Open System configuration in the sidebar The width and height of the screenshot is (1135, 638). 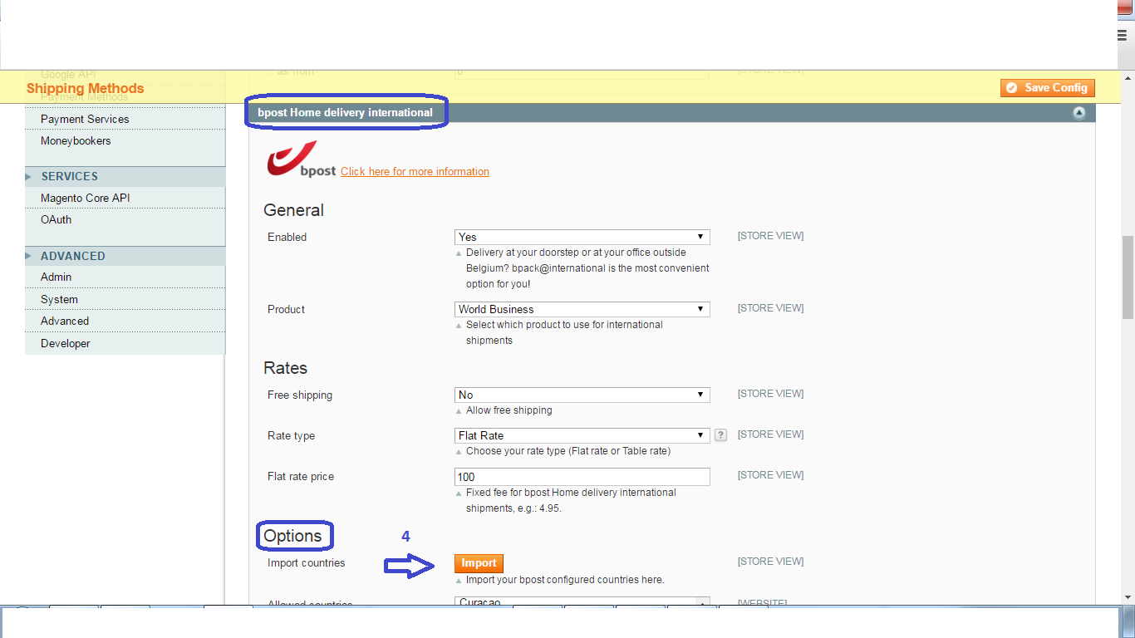[59, 299]
